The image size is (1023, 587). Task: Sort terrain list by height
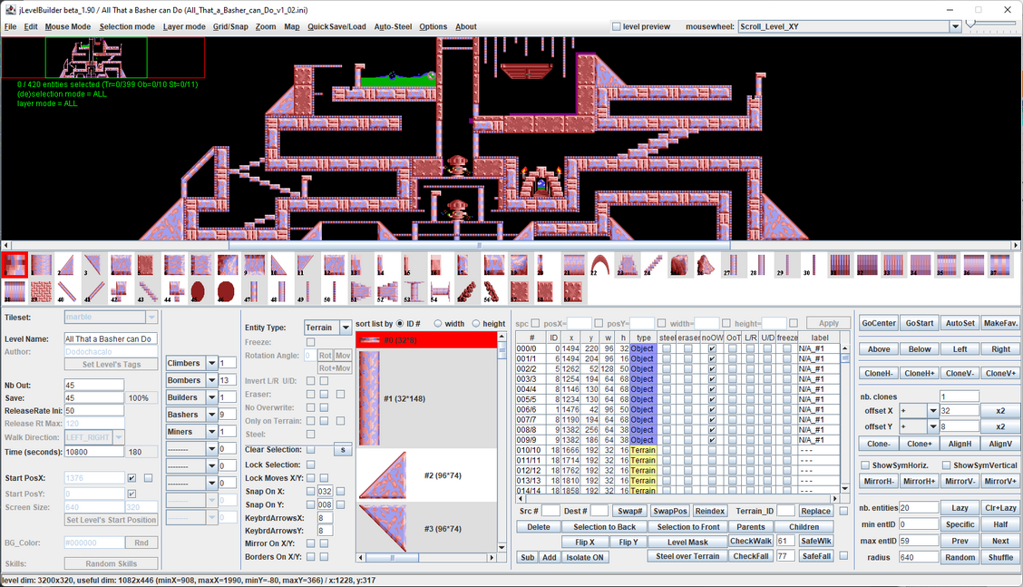pos(475,324)
